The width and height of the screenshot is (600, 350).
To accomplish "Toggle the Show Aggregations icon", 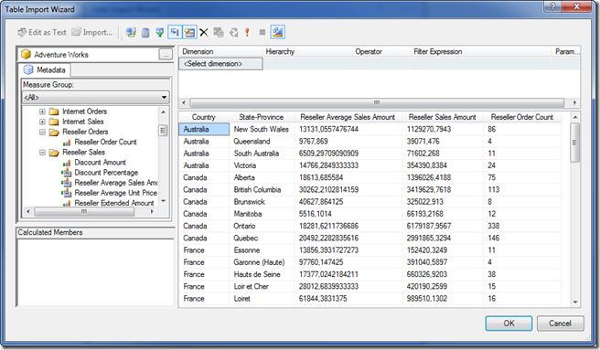I will [189, 33].
